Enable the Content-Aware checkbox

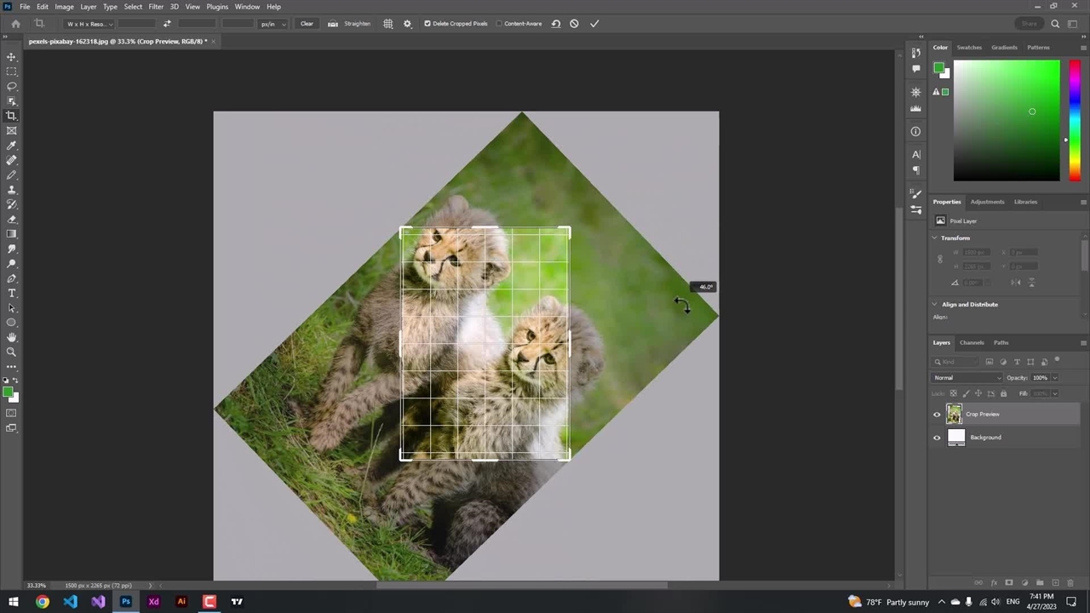(x=499, y=24)
